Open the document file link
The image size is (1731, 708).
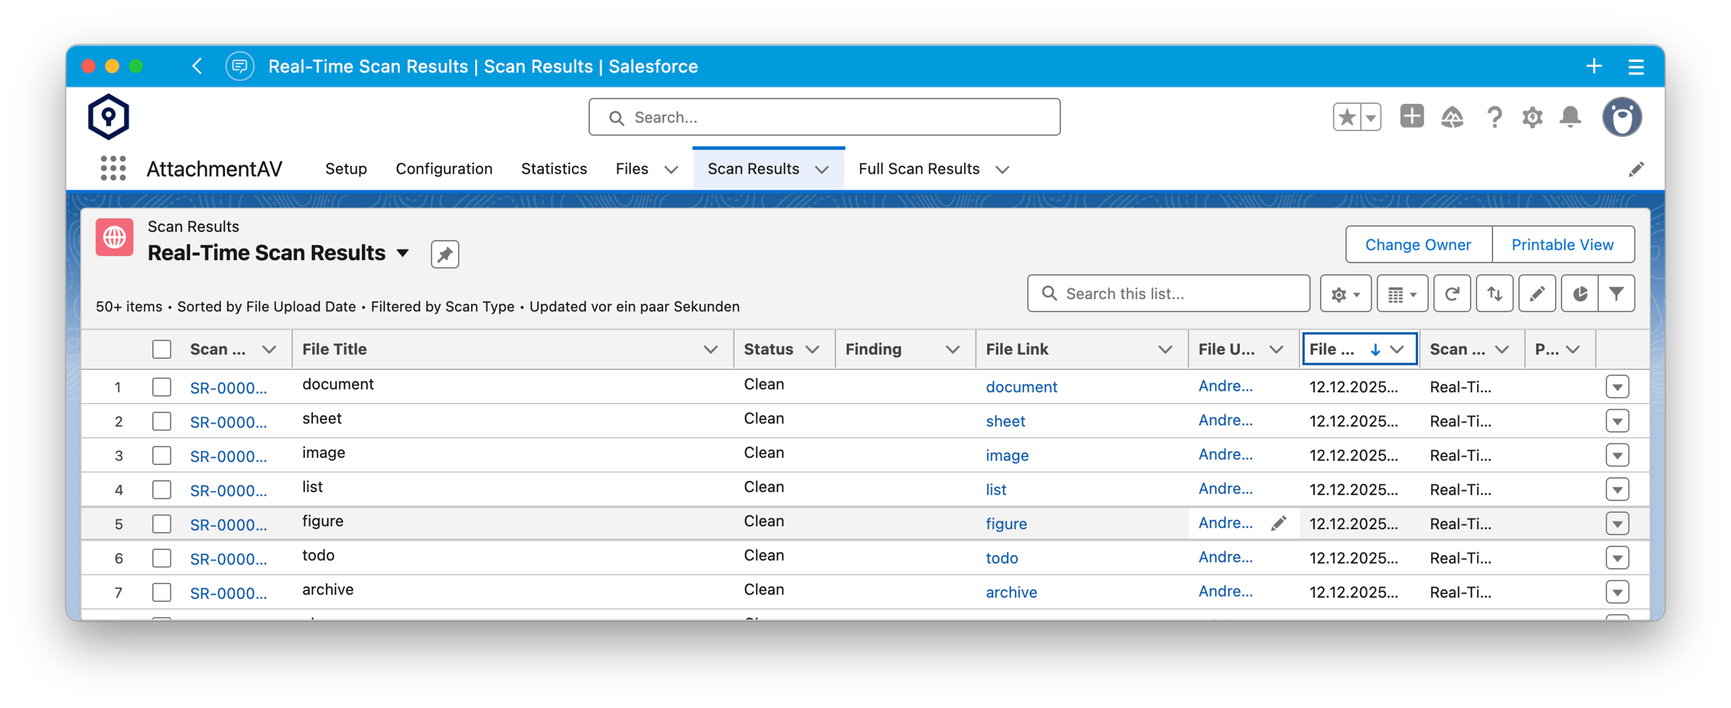(x=1021, y=387)
